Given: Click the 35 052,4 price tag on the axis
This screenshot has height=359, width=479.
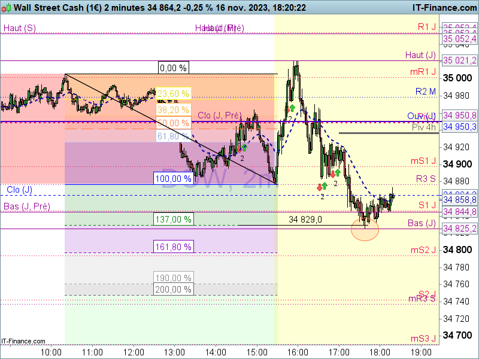Looking at the screenshot, I should click(459, 39).
